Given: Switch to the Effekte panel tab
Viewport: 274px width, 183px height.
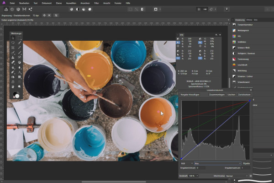Looking at the screenshot, I should (x=249, y=20).
